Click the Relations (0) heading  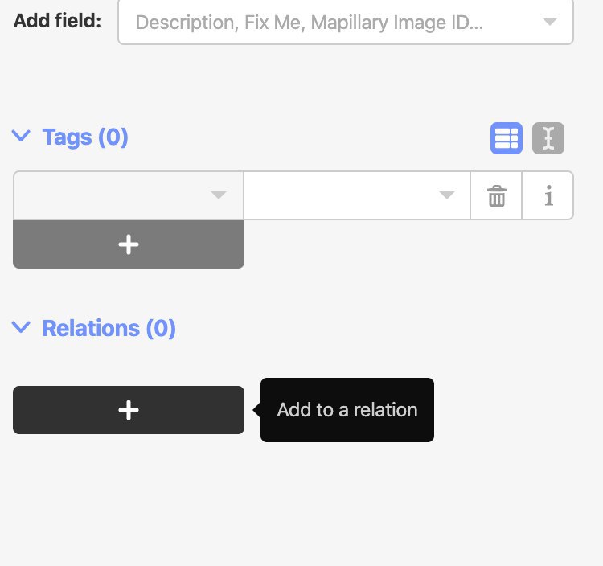(x=109, y=328)
